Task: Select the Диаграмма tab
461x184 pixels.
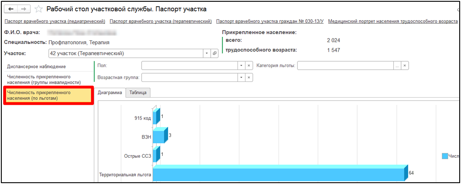Action: coord(110,92)
